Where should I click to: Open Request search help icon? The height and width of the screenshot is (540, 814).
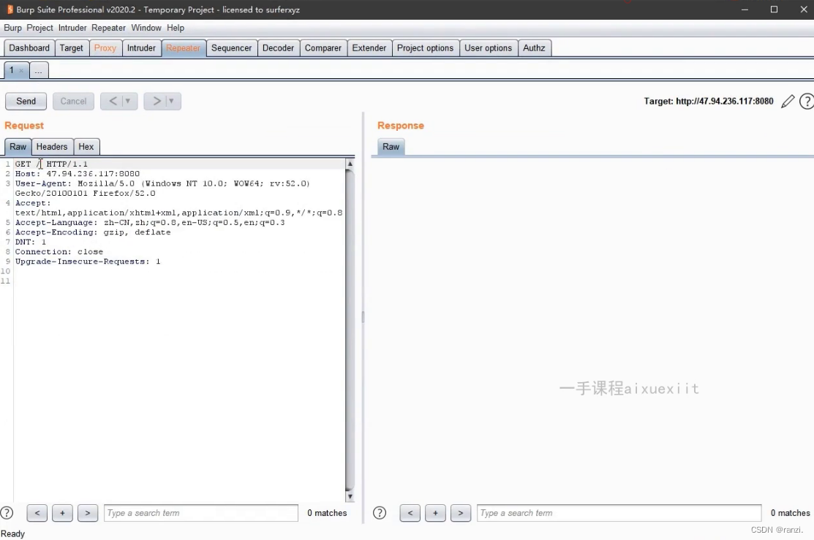pos(7,513)
